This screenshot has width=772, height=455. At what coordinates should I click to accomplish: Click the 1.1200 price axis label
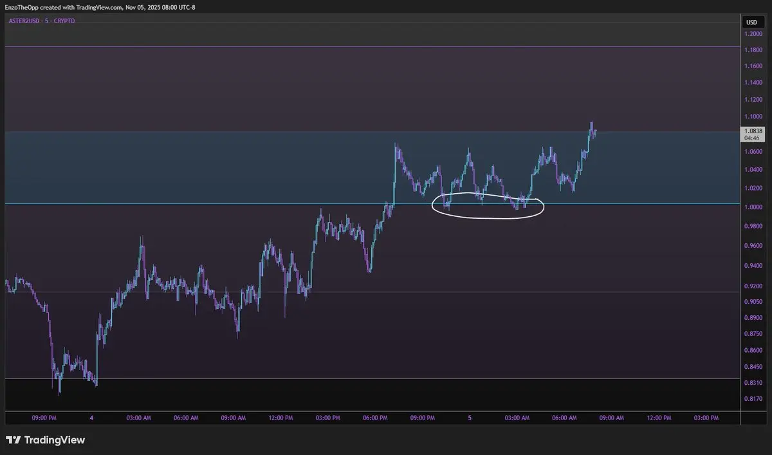[x=753, y=100]
